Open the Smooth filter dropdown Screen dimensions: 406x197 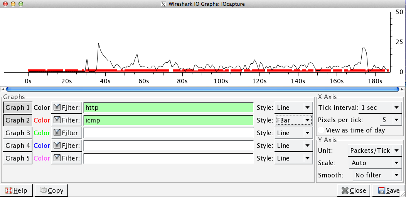coord(377,175)
